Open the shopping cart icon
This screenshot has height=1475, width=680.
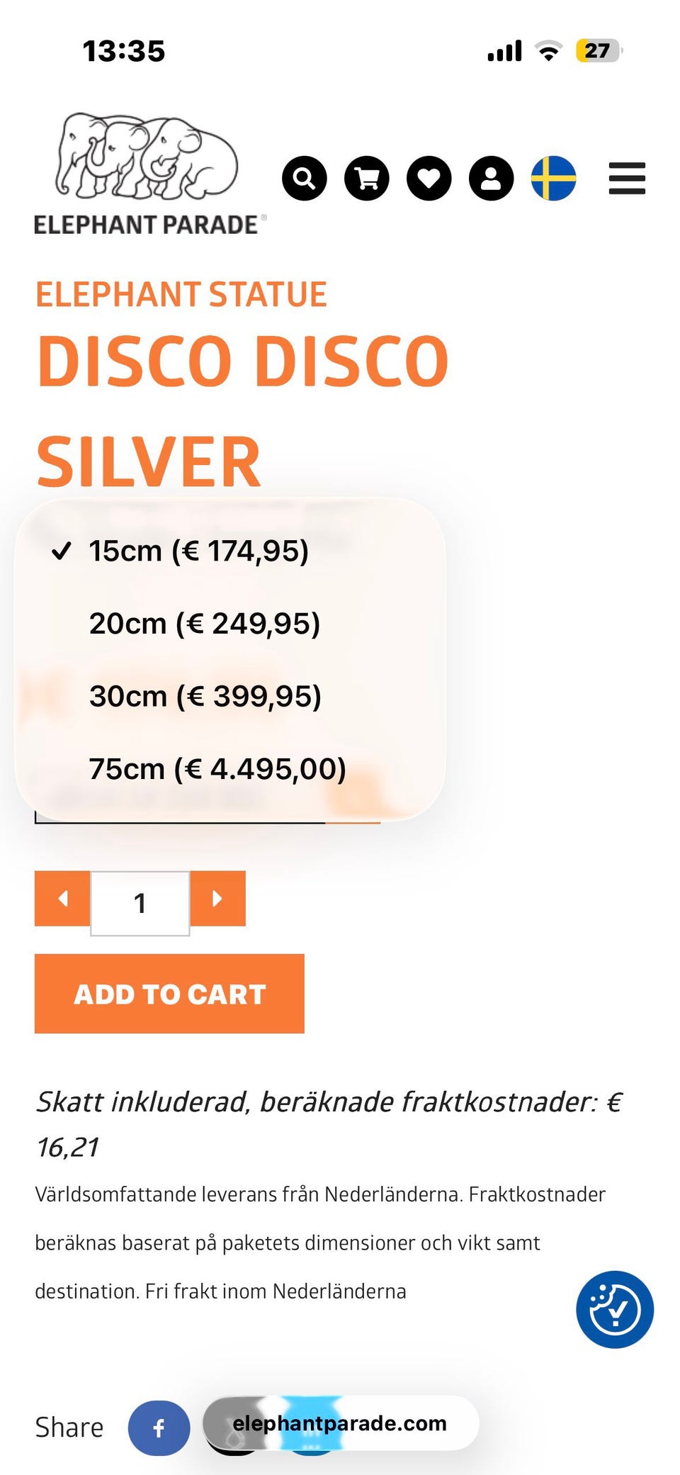tap(367, 178)
